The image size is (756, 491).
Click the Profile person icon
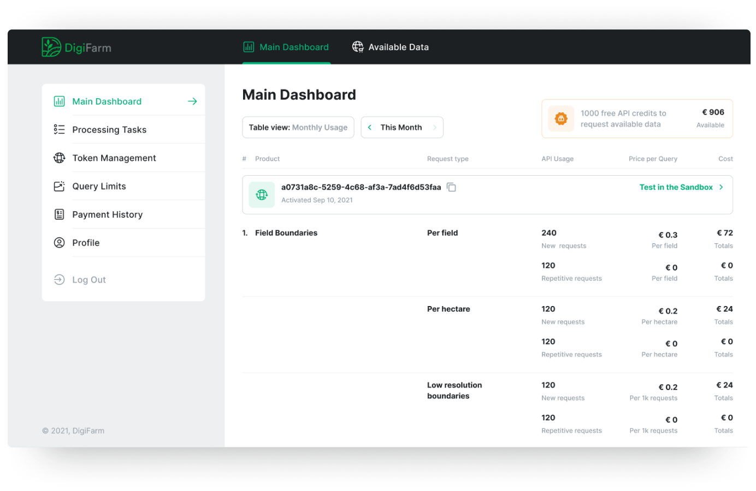pos(59,242)
